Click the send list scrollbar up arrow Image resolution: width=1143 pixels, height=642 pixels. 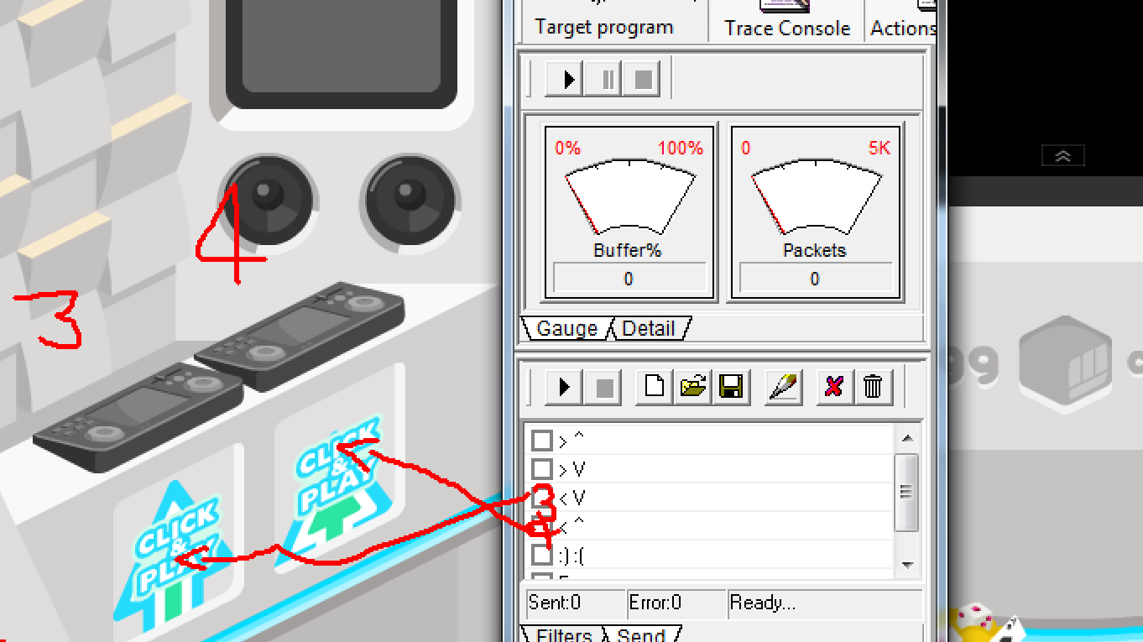point(906,437)
